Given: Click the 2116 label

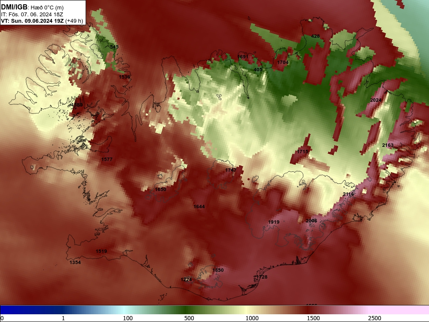Looking at the screenshot, I should point(348,194).
